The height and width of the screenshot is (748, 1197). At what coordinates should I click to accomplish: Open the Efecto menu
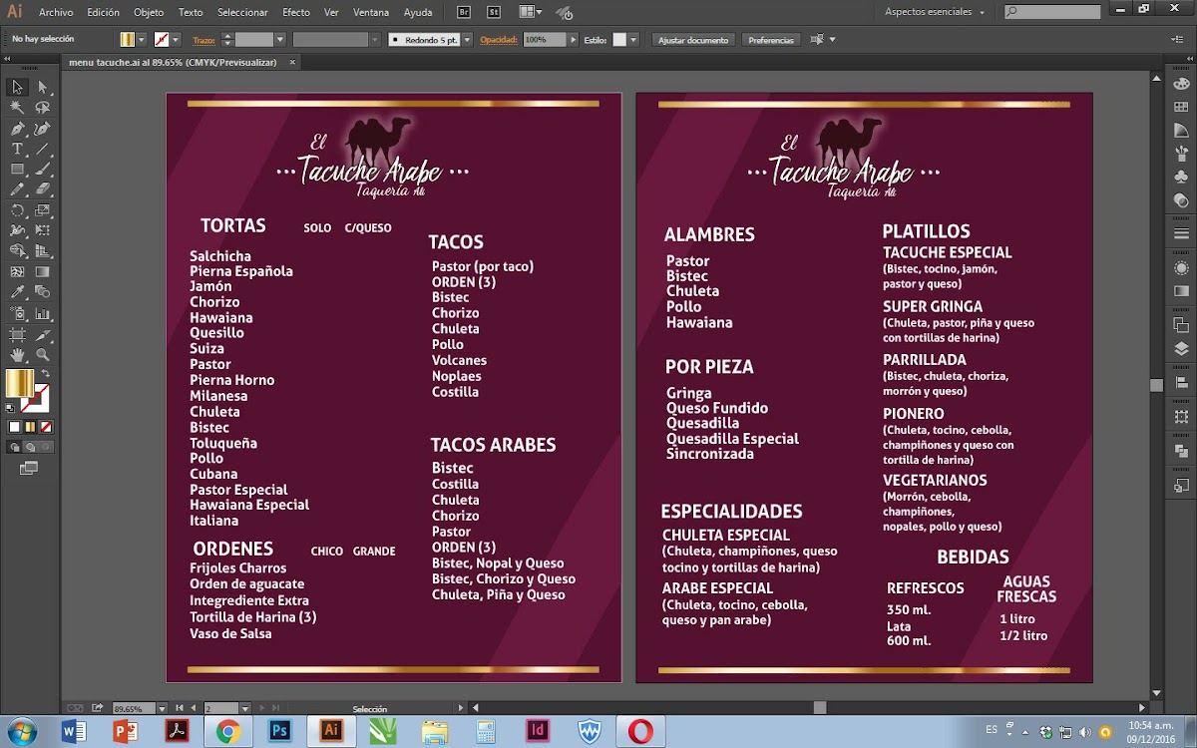click(296, 13)
